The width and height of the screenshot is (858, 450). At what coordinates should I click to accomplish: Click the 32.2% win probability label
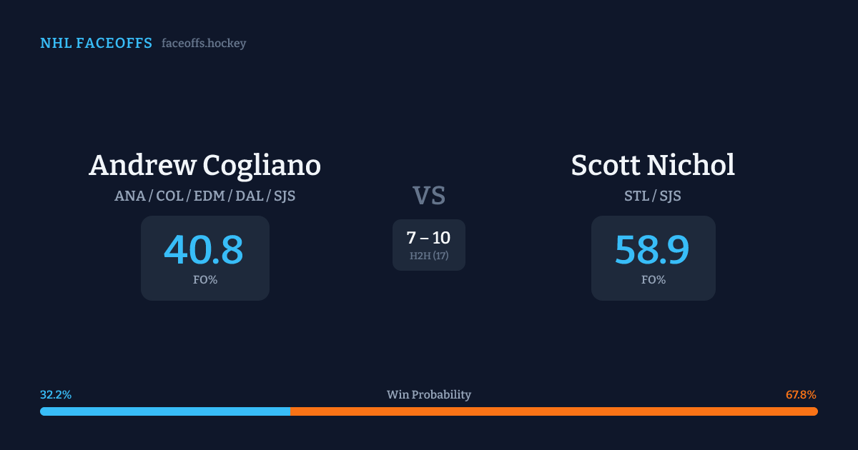(56, 395)
